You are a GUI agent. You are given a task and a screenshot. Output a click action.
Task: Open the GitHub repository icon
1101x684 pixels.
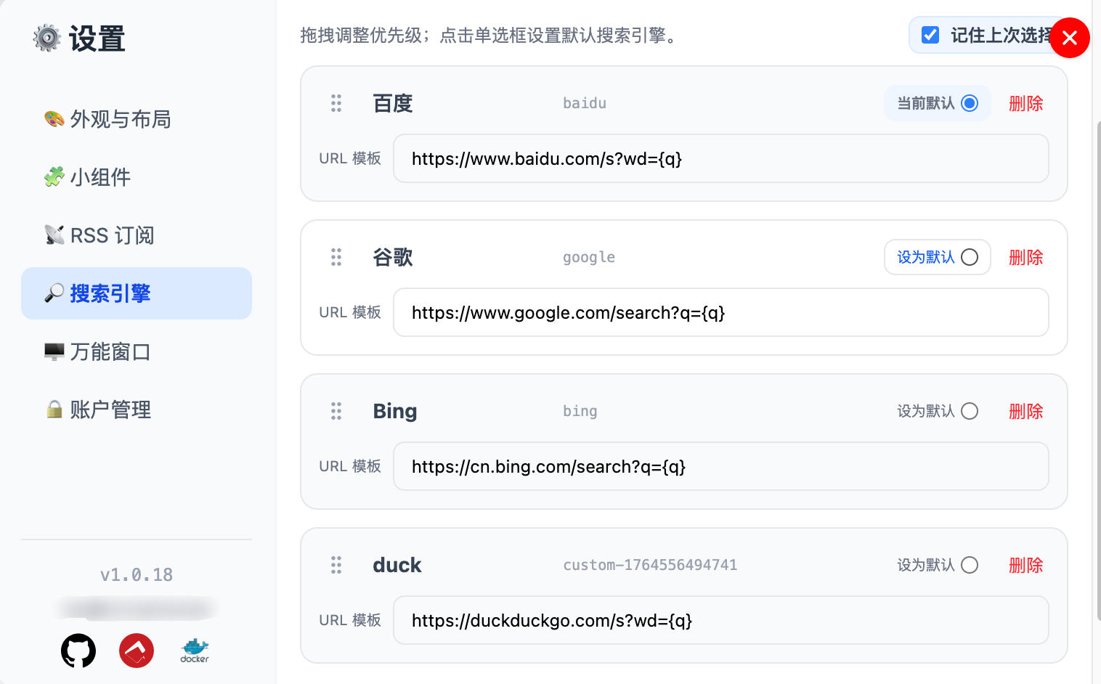click(78, 651)
